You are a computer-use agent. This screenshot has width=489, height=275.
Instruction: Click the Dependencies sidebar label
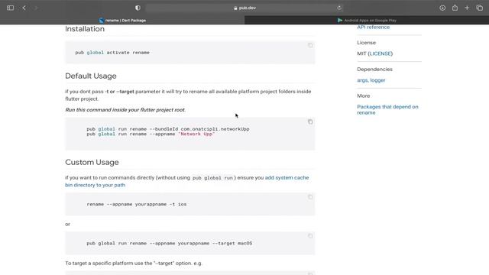(374, 70)
